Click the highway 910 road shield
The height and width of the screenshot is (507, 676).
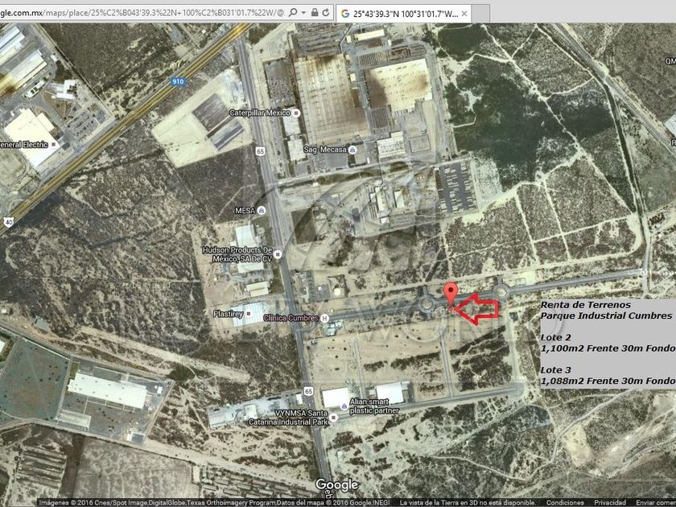coord(178,81)
